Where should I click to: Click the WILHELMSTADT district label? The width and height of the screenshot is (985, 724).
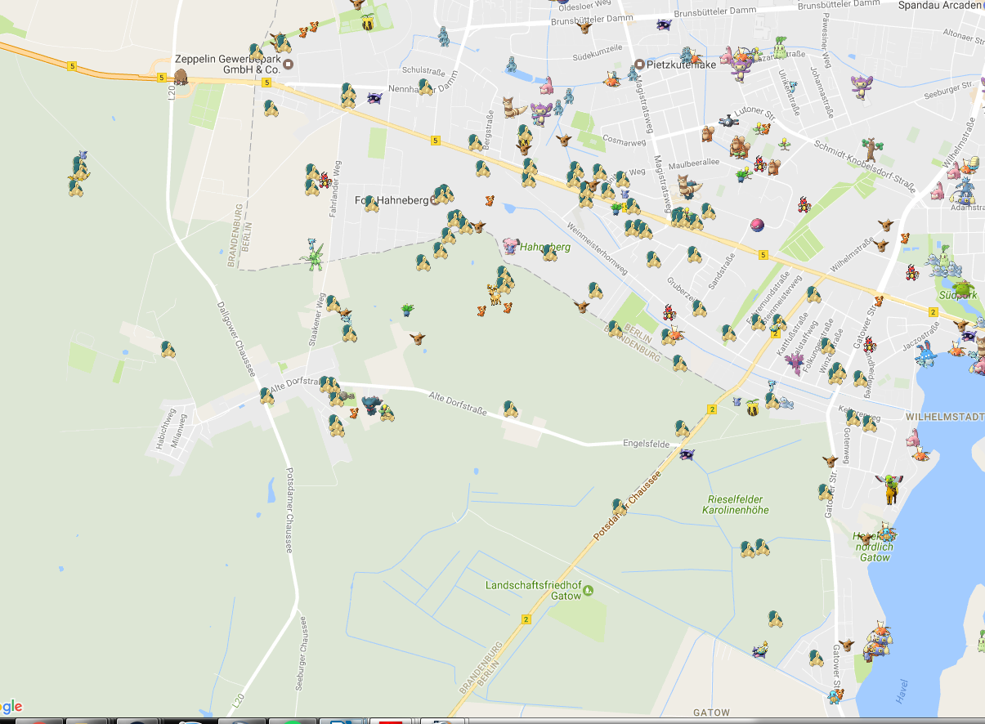tap(944, 417)
